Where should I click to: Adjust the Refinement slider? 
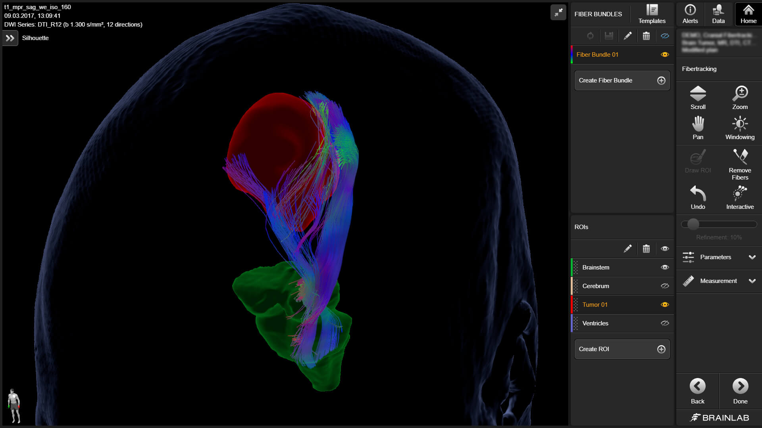pos(694,224)
